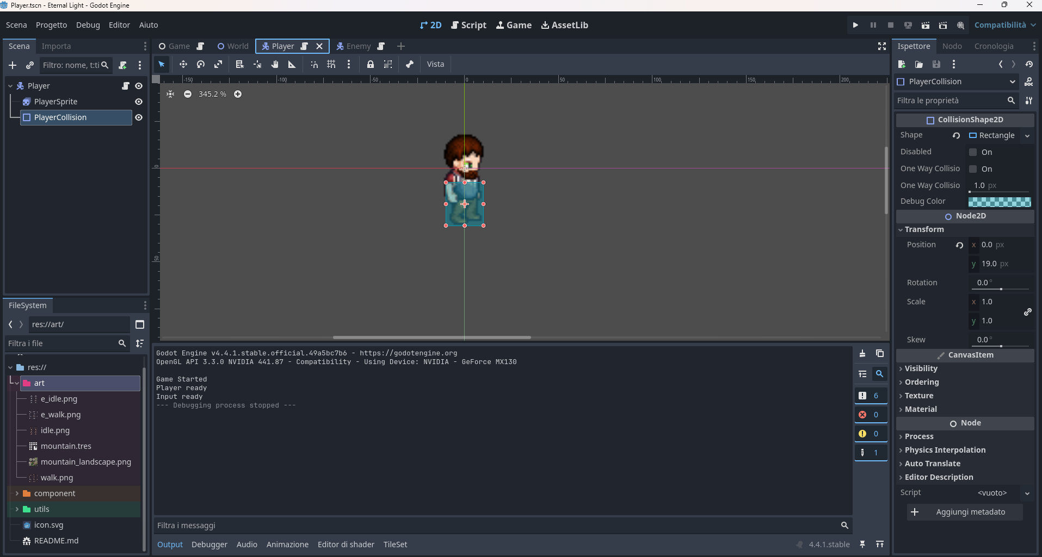The height and width of the screenshot is (557, 1042).
Task: Run the project with play button
Action: [x=855, y=25]
